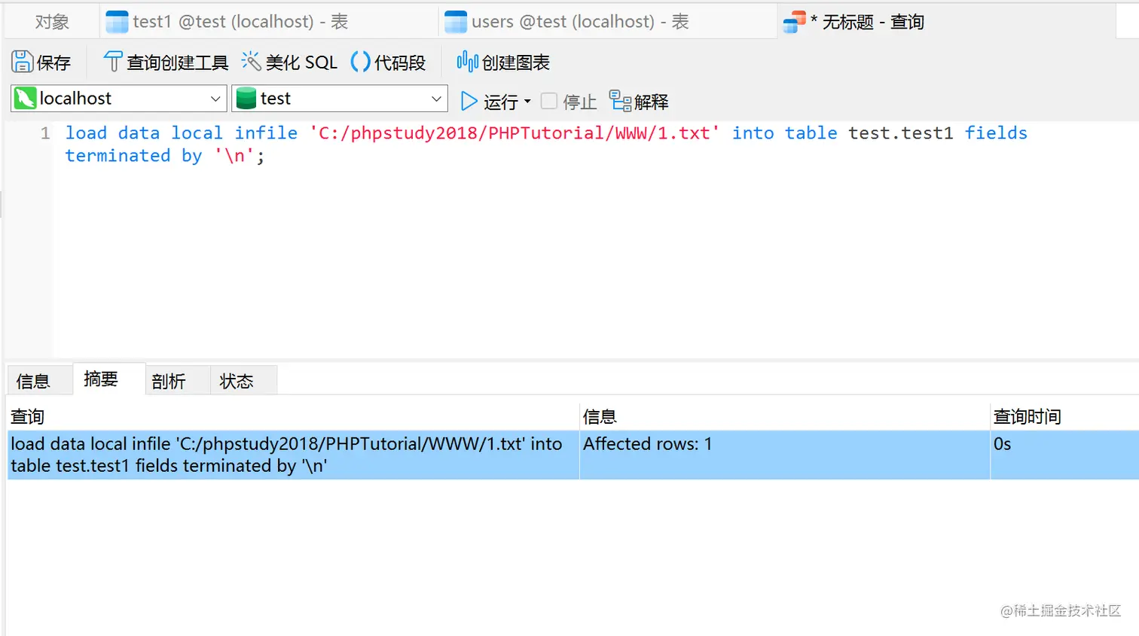Open the query builder tool
Image resolution: width=1139 pixels, height=636 pixels.
[x=166, y=62]
